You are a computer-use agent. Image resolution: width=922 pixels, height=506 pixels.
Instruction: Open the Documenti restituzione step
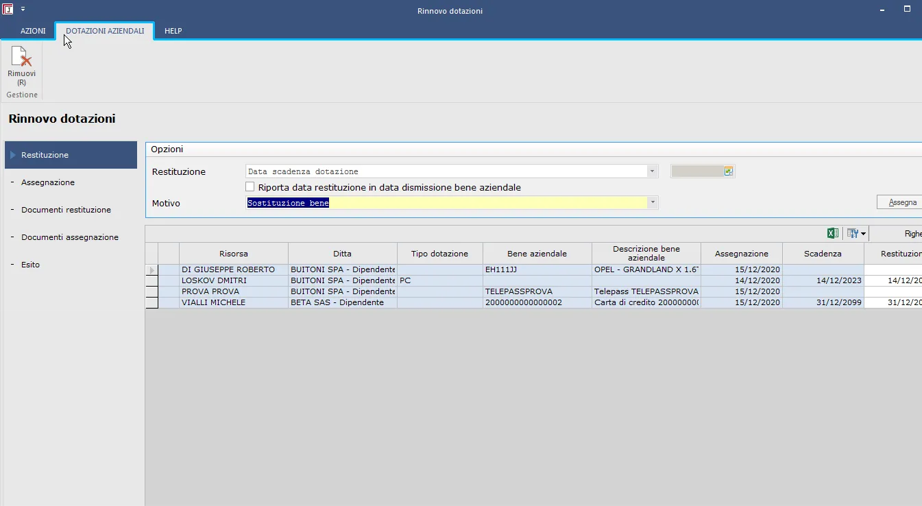(66, 210)
